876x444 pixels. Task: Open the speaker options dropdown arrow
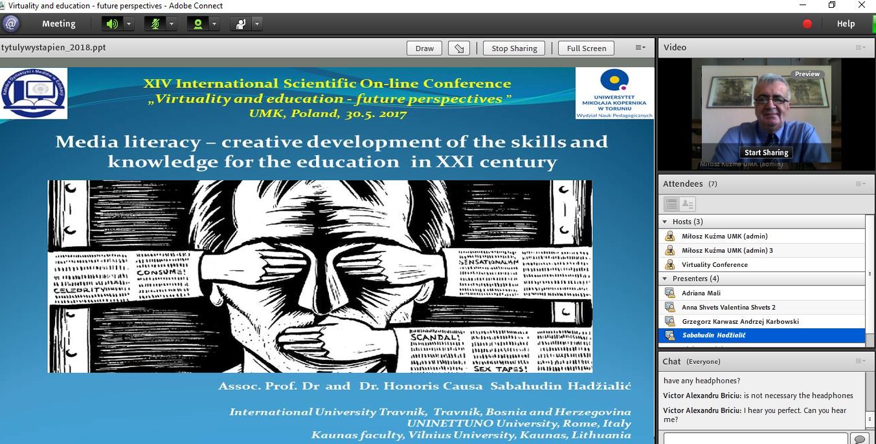(129, 24)
